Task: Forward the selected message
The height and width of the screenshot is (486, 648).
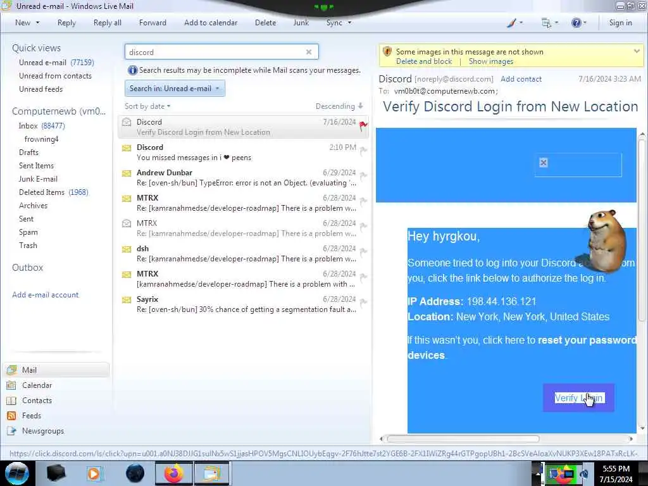Action: [153, 23]
